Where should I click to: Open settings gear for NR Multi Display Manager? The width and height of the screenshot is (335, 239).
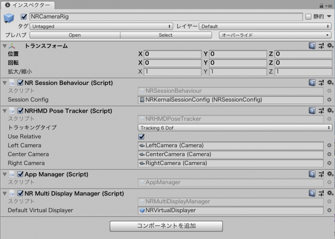pos(329,193)
